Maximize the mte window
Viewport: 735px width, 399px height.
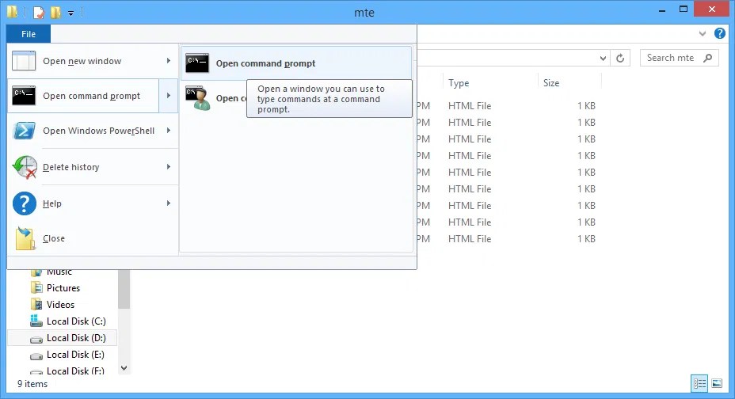[x=684, y=9]
